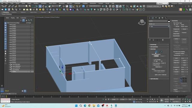
Task: Open Render Setup from main toolbar
Action: (131, 6)
